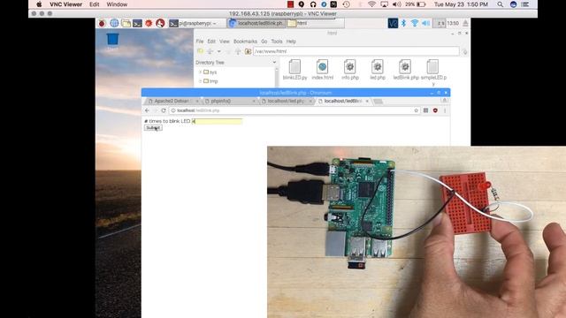Open the Bookmarks menu in file manager
The width and height of the screenshot is (566, 318).
(245, 42)
